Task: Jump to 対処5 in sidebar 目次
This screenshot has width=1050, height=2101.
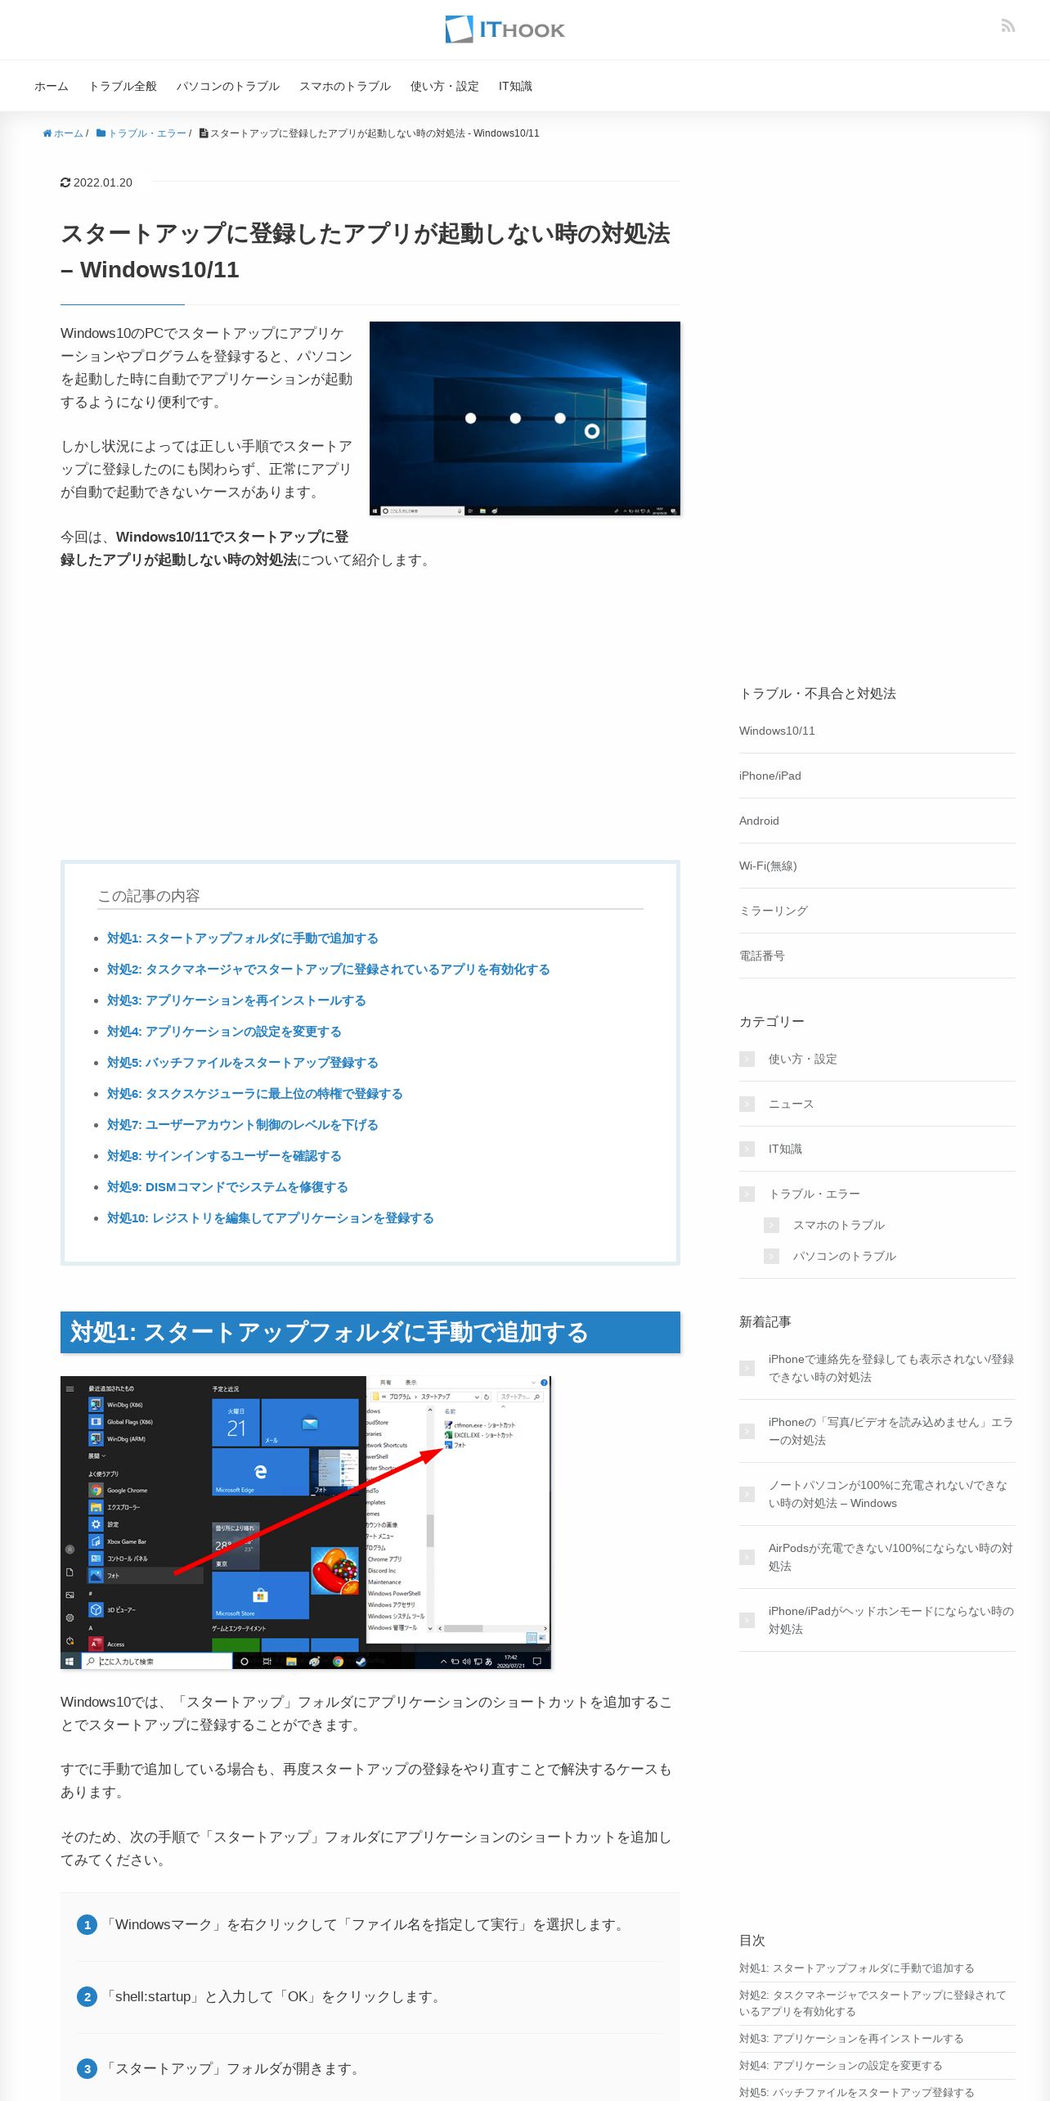Action: pos(856,2093)
